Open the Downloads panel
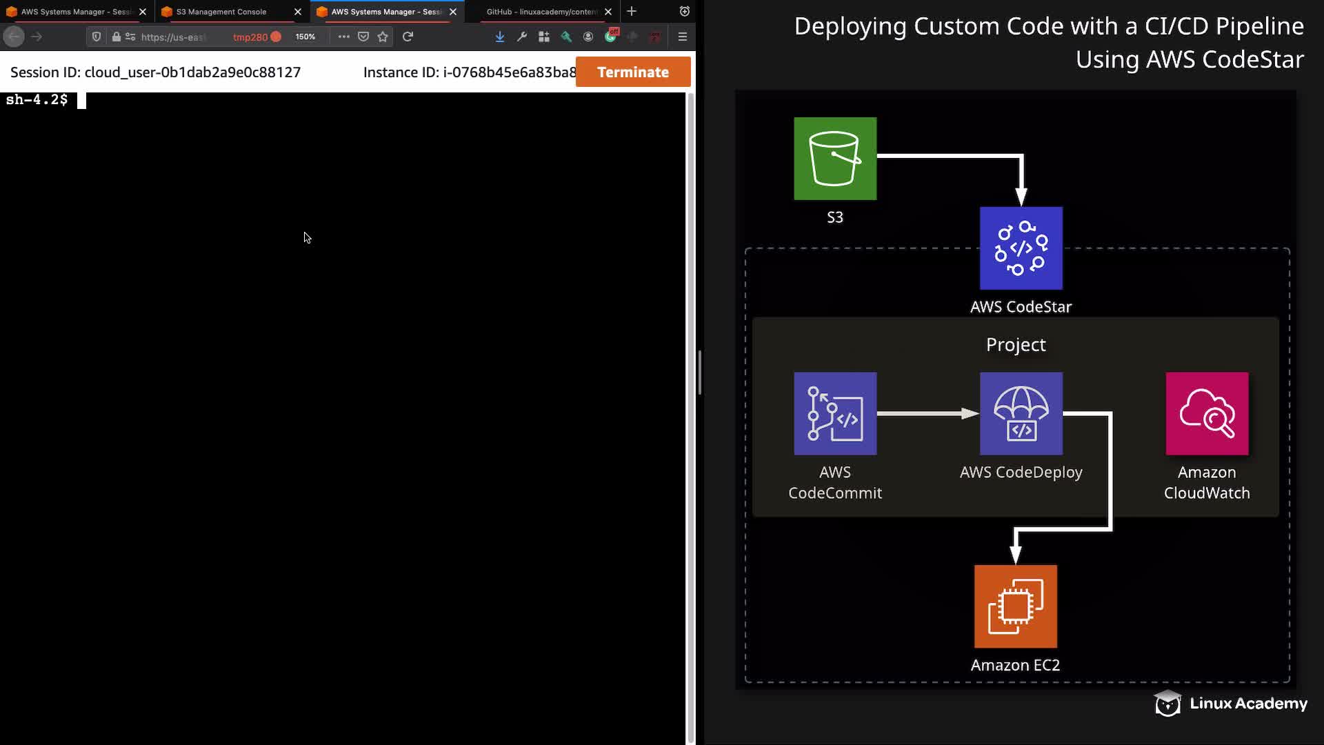1324x745 pixels. pos(500,37)
